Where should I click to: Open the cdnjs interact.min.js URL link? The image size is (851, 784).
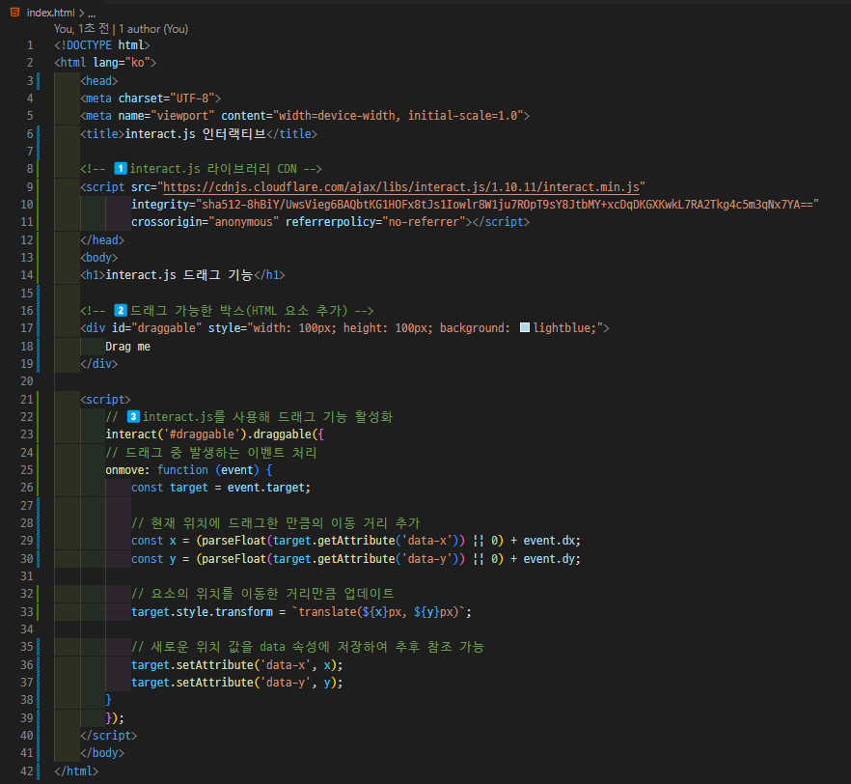point(401,186)
